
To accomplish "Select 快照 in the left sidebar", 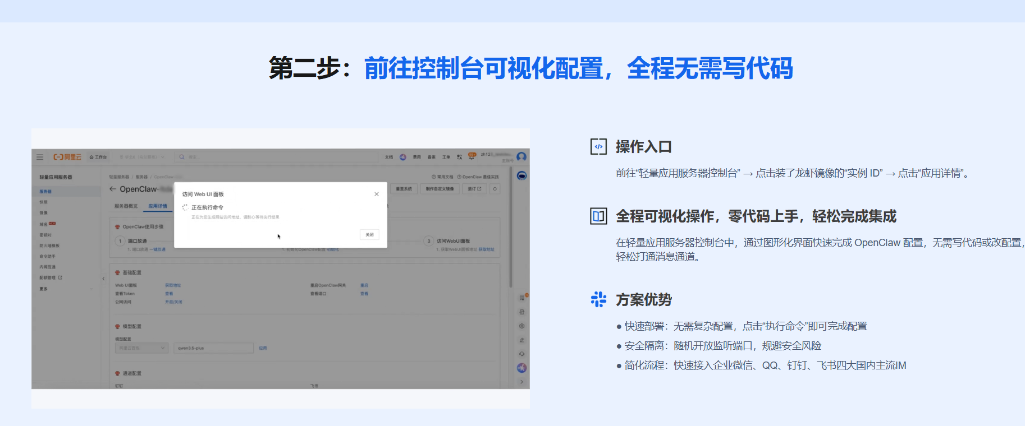I will [x=44, y=202].
